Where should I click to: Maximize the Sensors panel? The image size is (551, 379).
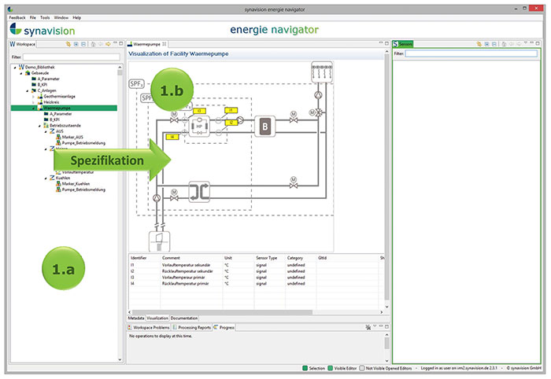[x=538, y=43]
